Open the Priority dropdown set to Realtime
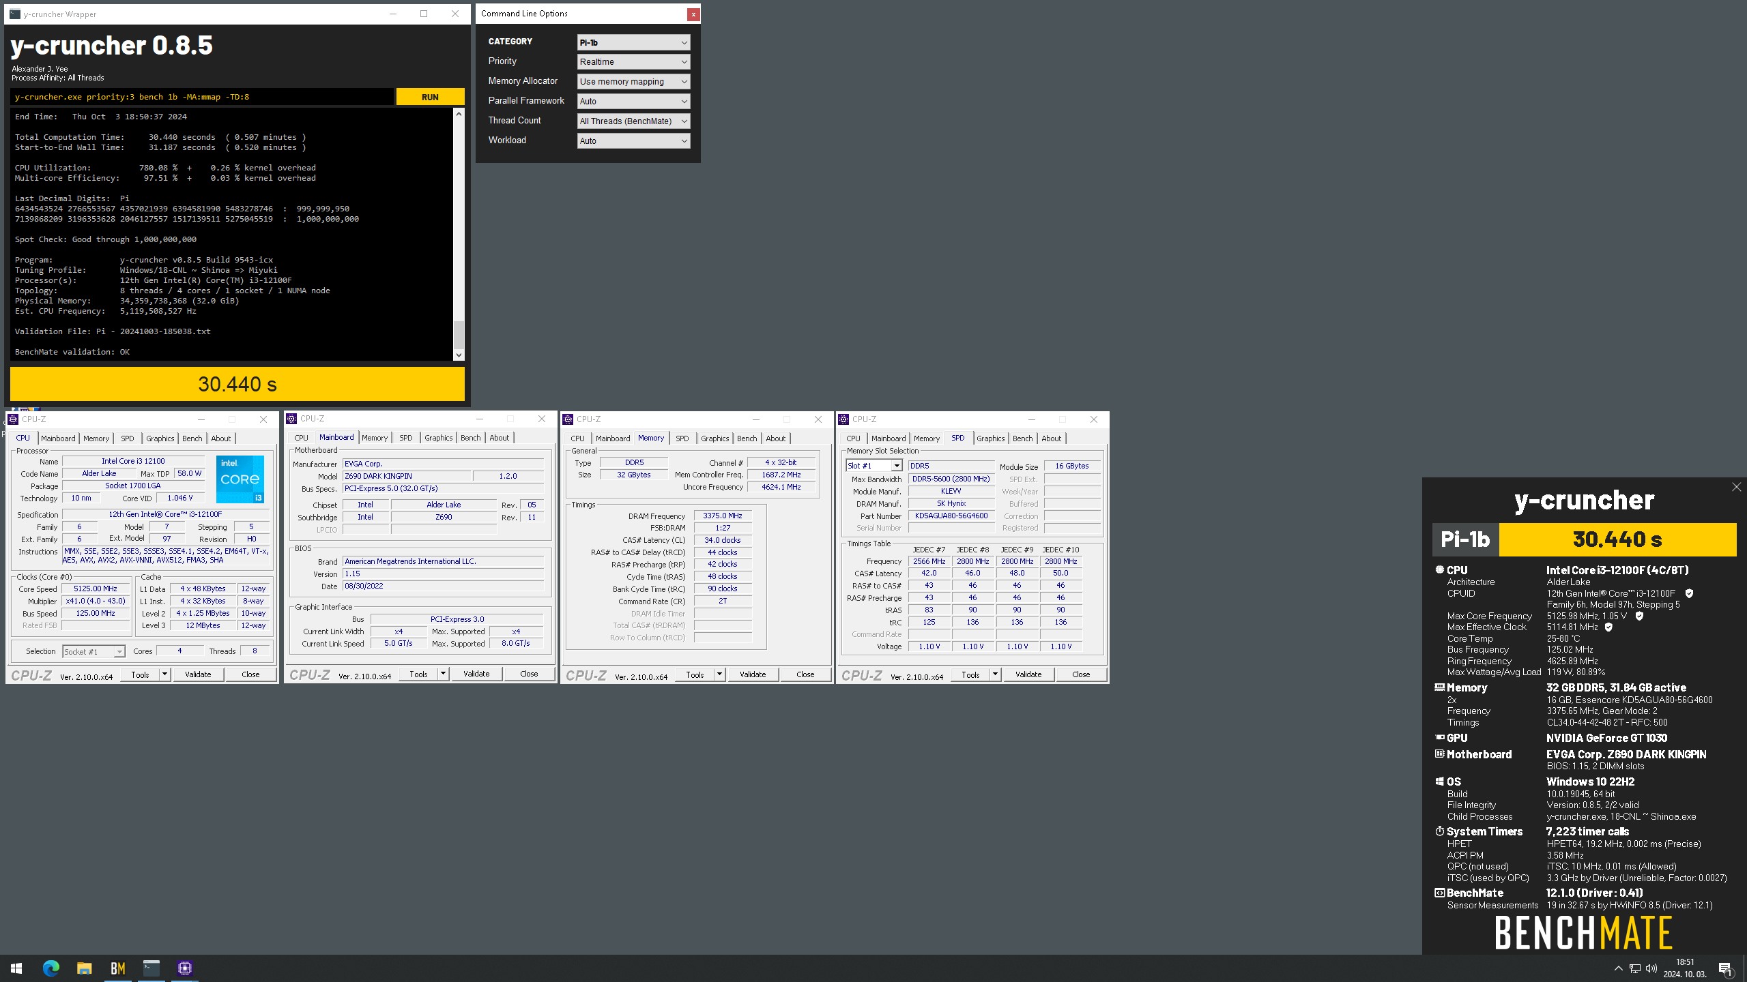 click(x=633, y=62)
